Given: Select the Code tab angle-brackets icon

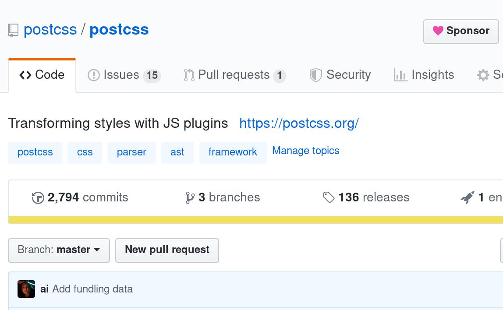Looking at the screenshot, I should [x=25, y=74].
